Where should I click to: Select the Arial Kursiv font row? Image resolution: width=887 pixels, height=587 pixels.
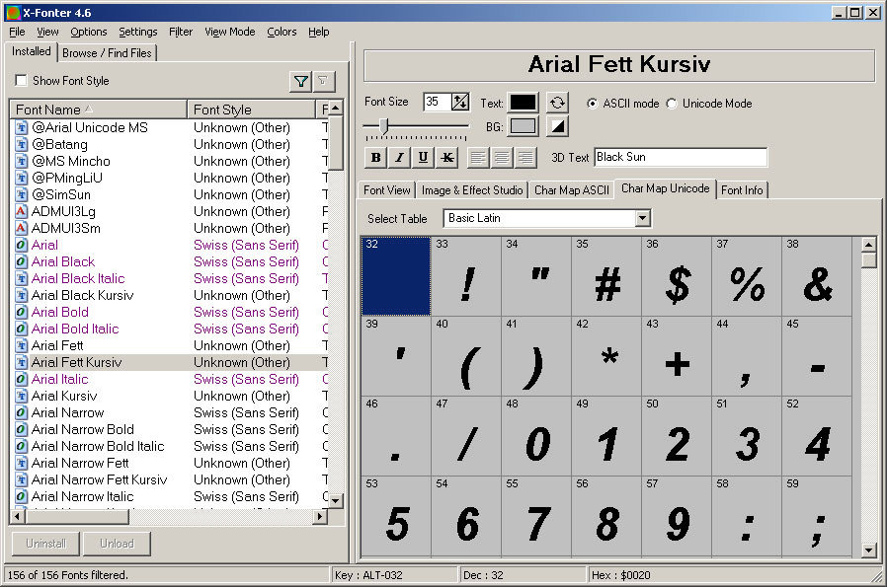pos(169,396)
